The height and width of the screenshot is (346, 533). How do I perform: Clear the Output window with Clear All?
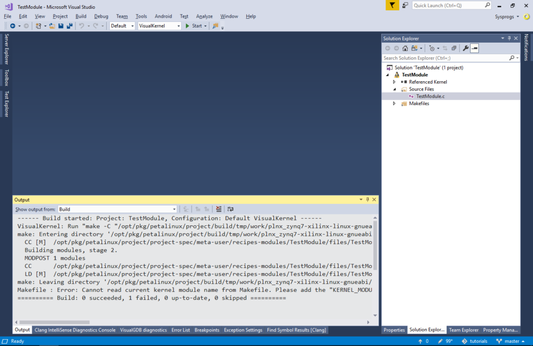(219, 209)
